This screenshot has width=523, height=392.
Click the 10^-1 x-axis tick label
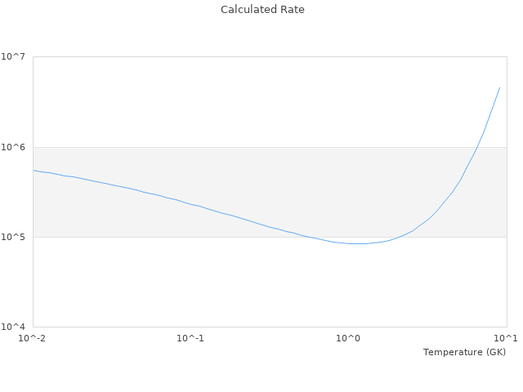(x=190, y=338)
